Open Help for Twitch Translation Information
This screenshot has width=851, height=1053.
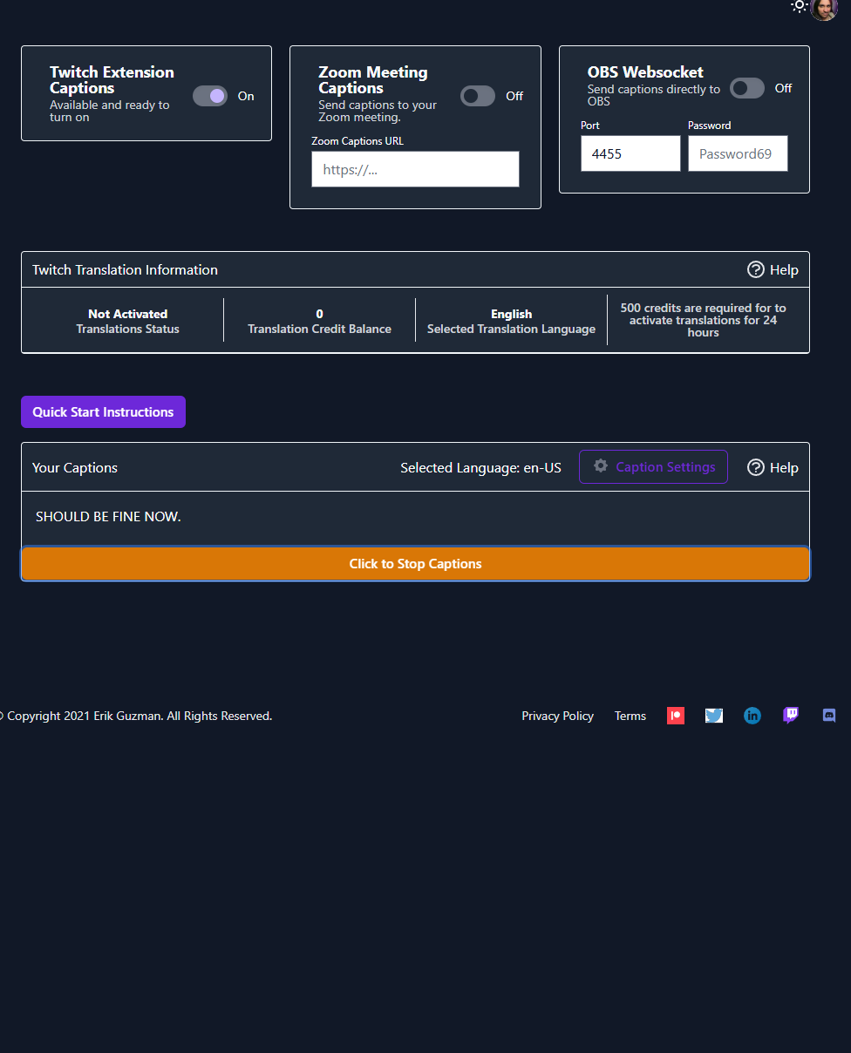click(773, 269)
